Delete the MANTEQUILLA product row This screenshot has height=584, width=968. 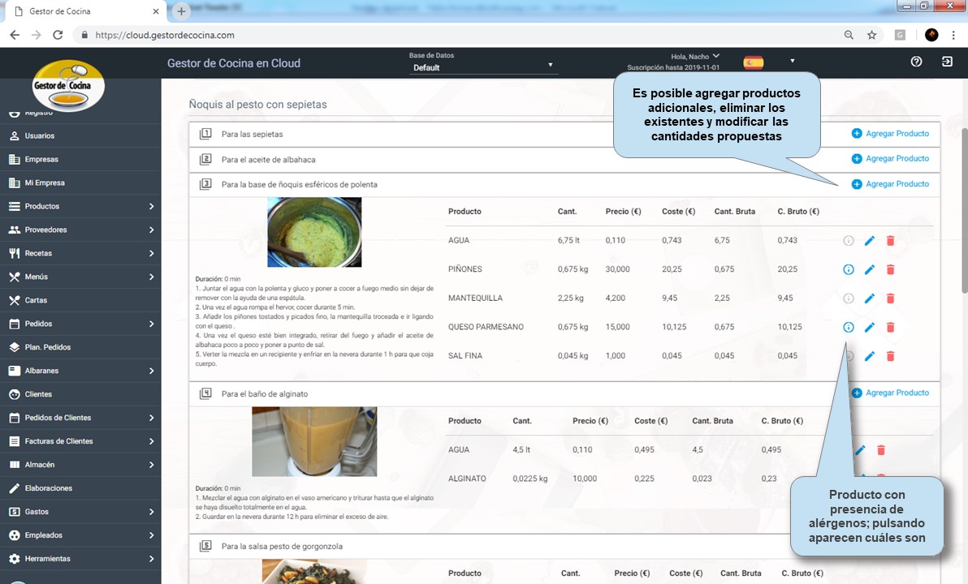890,298
